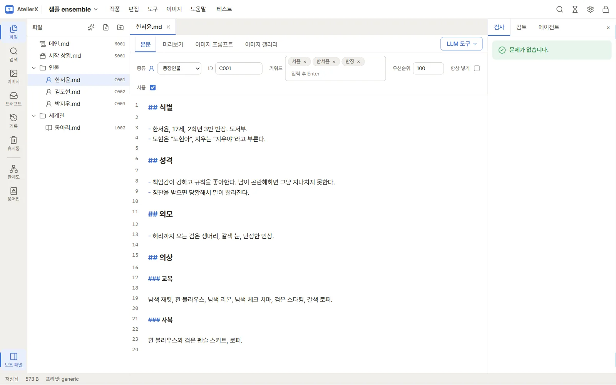Click the sparkle AI icon in file panel header

[91, 27]
